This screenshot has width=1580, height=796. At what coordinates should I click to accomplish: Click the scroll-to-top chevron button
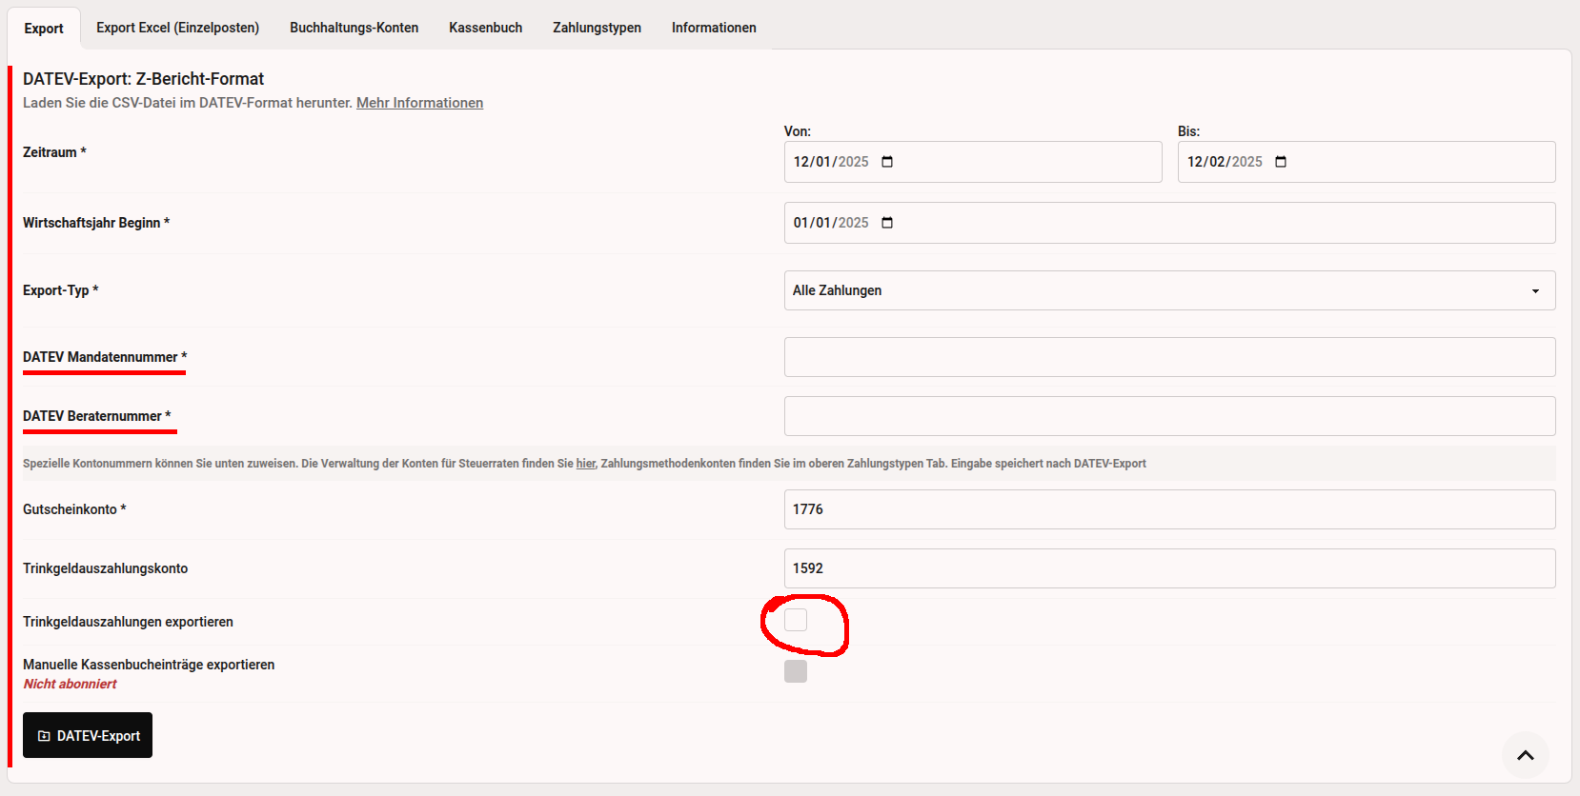pos(1526,755)
